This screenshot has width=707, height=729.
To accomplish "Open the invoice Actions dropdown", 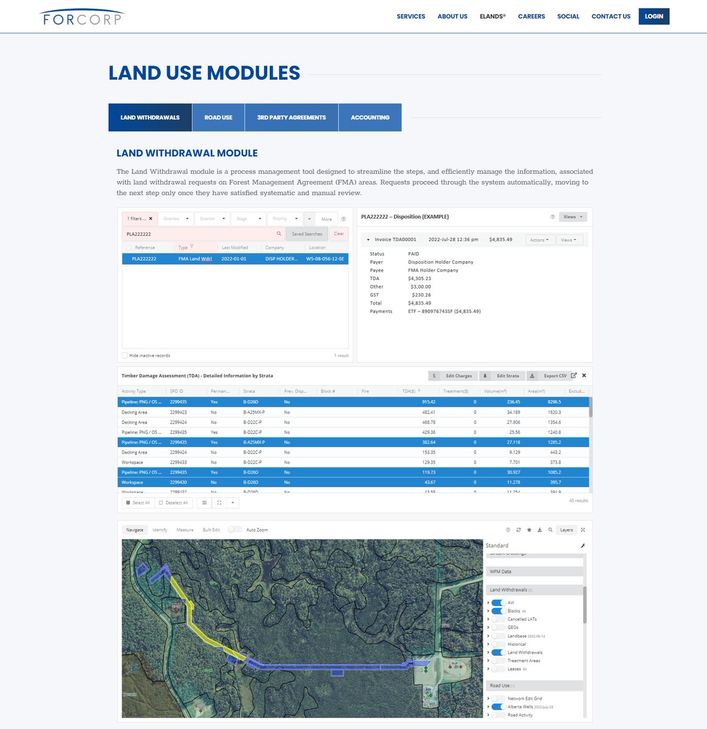I will click(x=539, y=240).
